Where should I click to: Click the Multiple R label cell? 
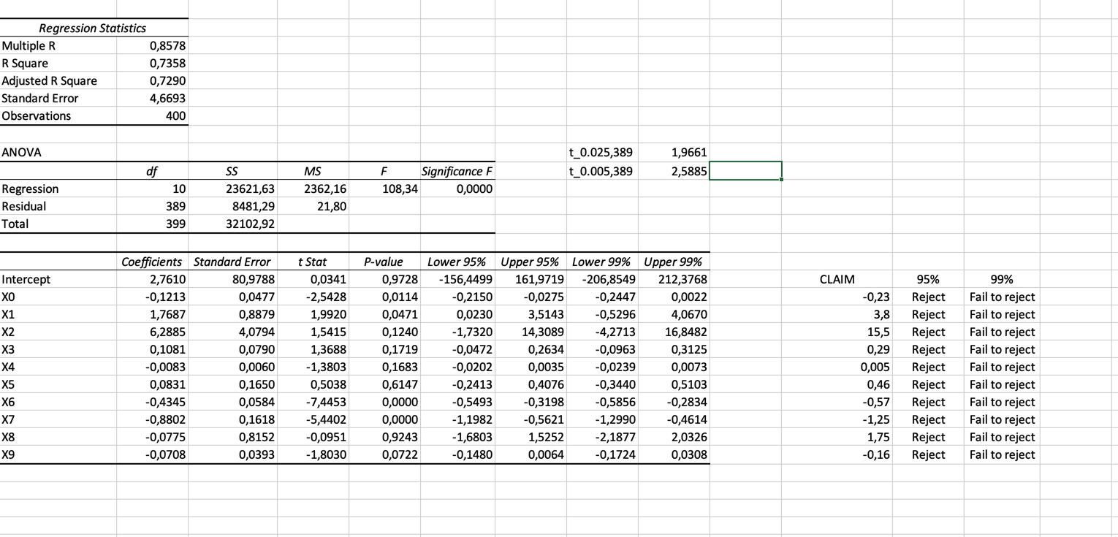29,45
